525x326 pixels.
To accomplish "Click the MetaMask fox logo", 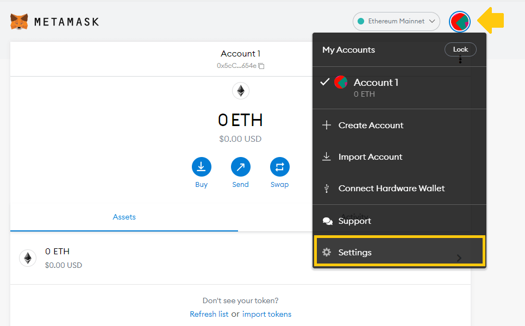I will (19, 22).
